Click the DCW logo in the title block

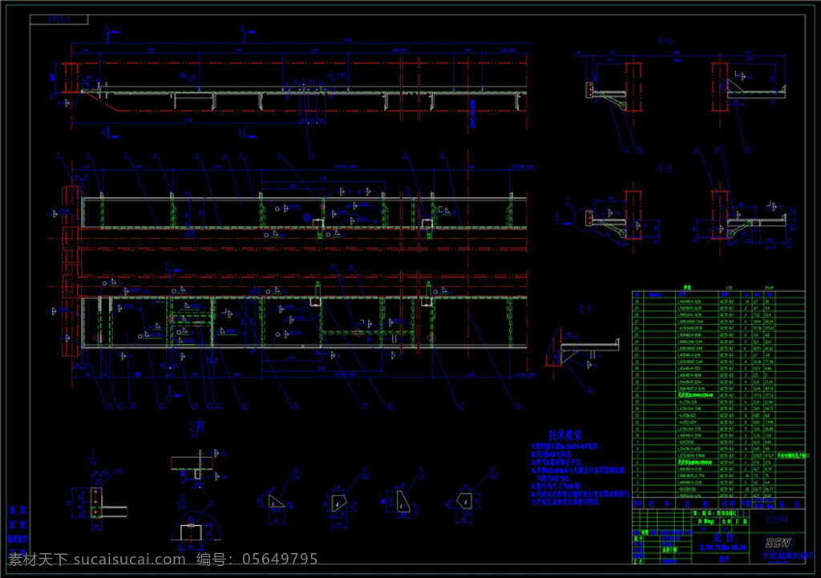point(778,543)
